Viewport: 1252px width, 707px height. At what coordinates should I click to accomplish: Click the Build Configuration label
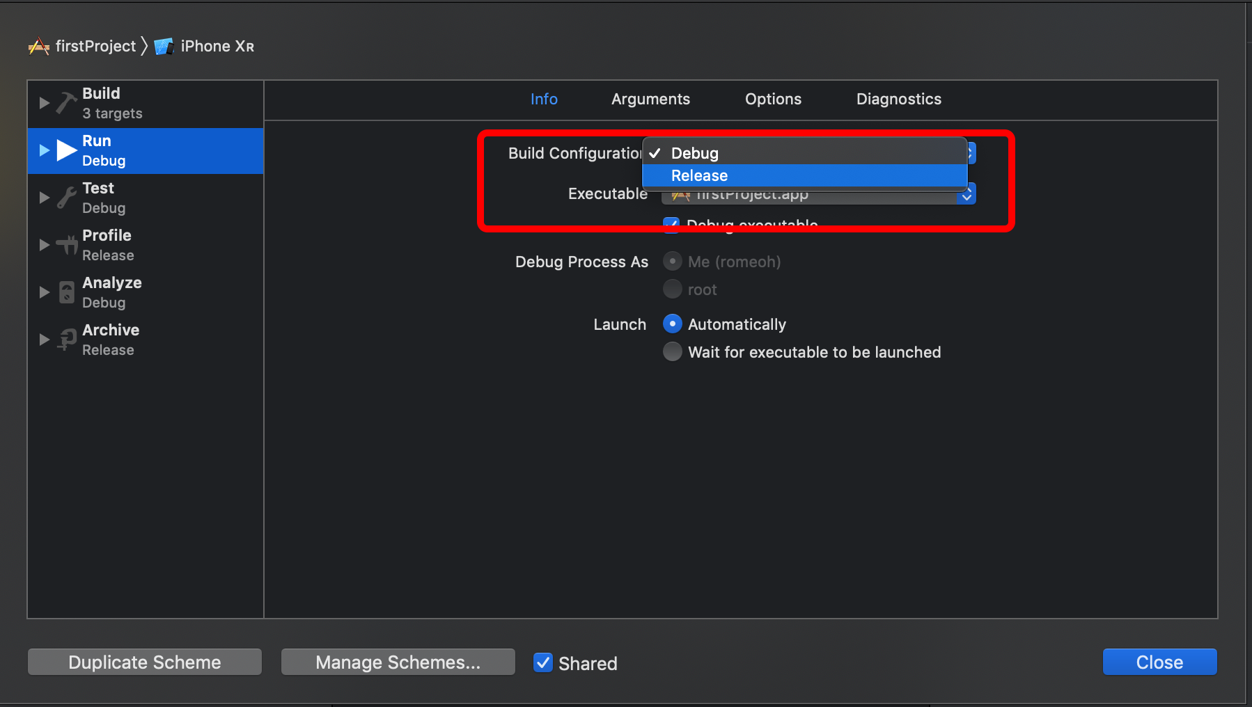click(x=575, y=153)
